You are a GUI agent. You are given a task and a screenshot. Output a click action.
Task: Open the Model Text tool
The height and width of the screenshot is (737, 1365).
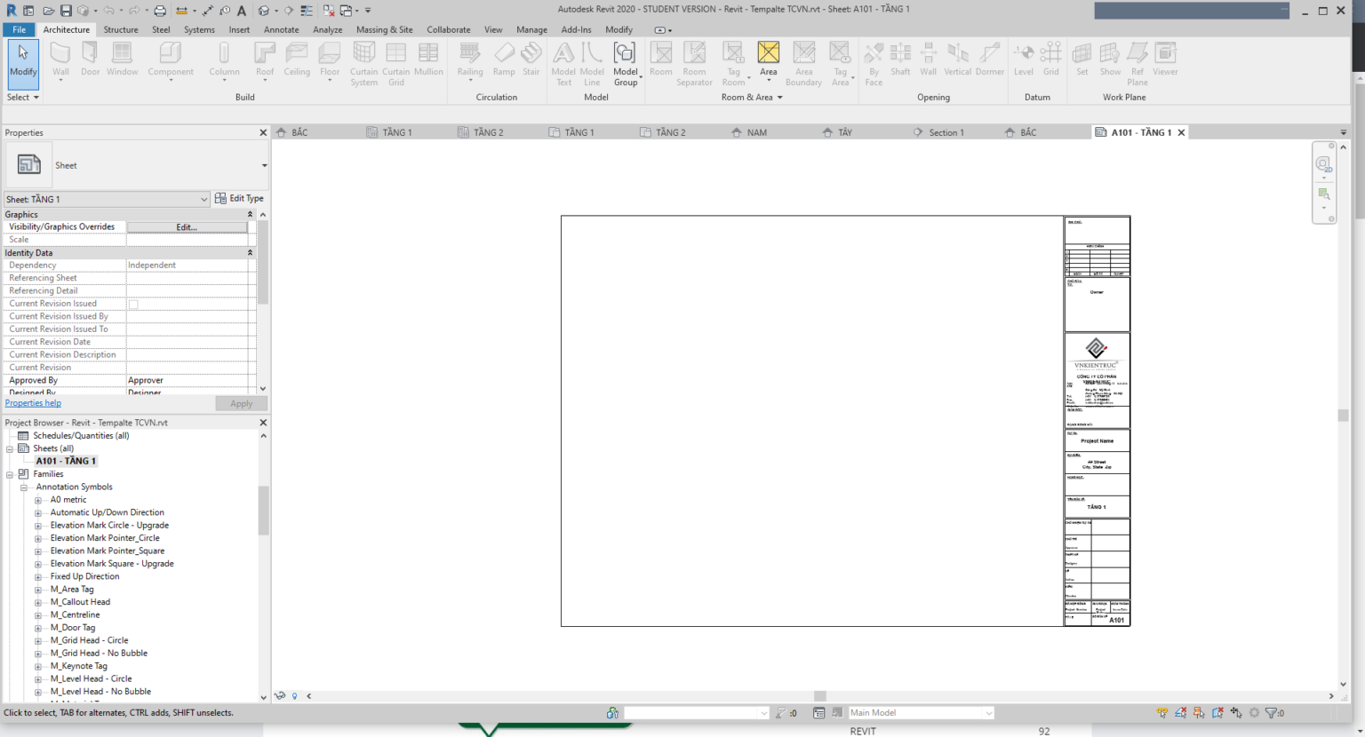pos(563,59)
